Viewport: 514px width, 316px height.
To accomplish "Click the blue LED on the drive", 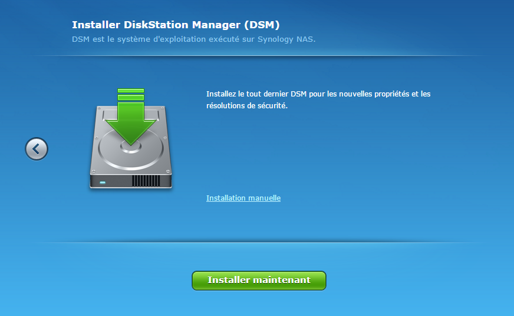I will pyautogui.click(x=103, y=182).
